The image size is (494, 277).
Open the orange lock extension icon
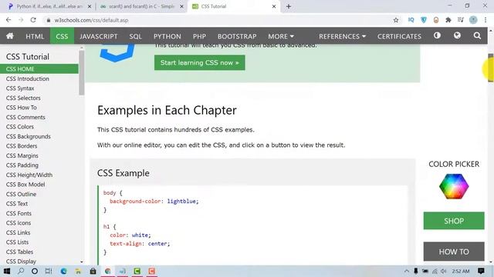pos(436,20)
